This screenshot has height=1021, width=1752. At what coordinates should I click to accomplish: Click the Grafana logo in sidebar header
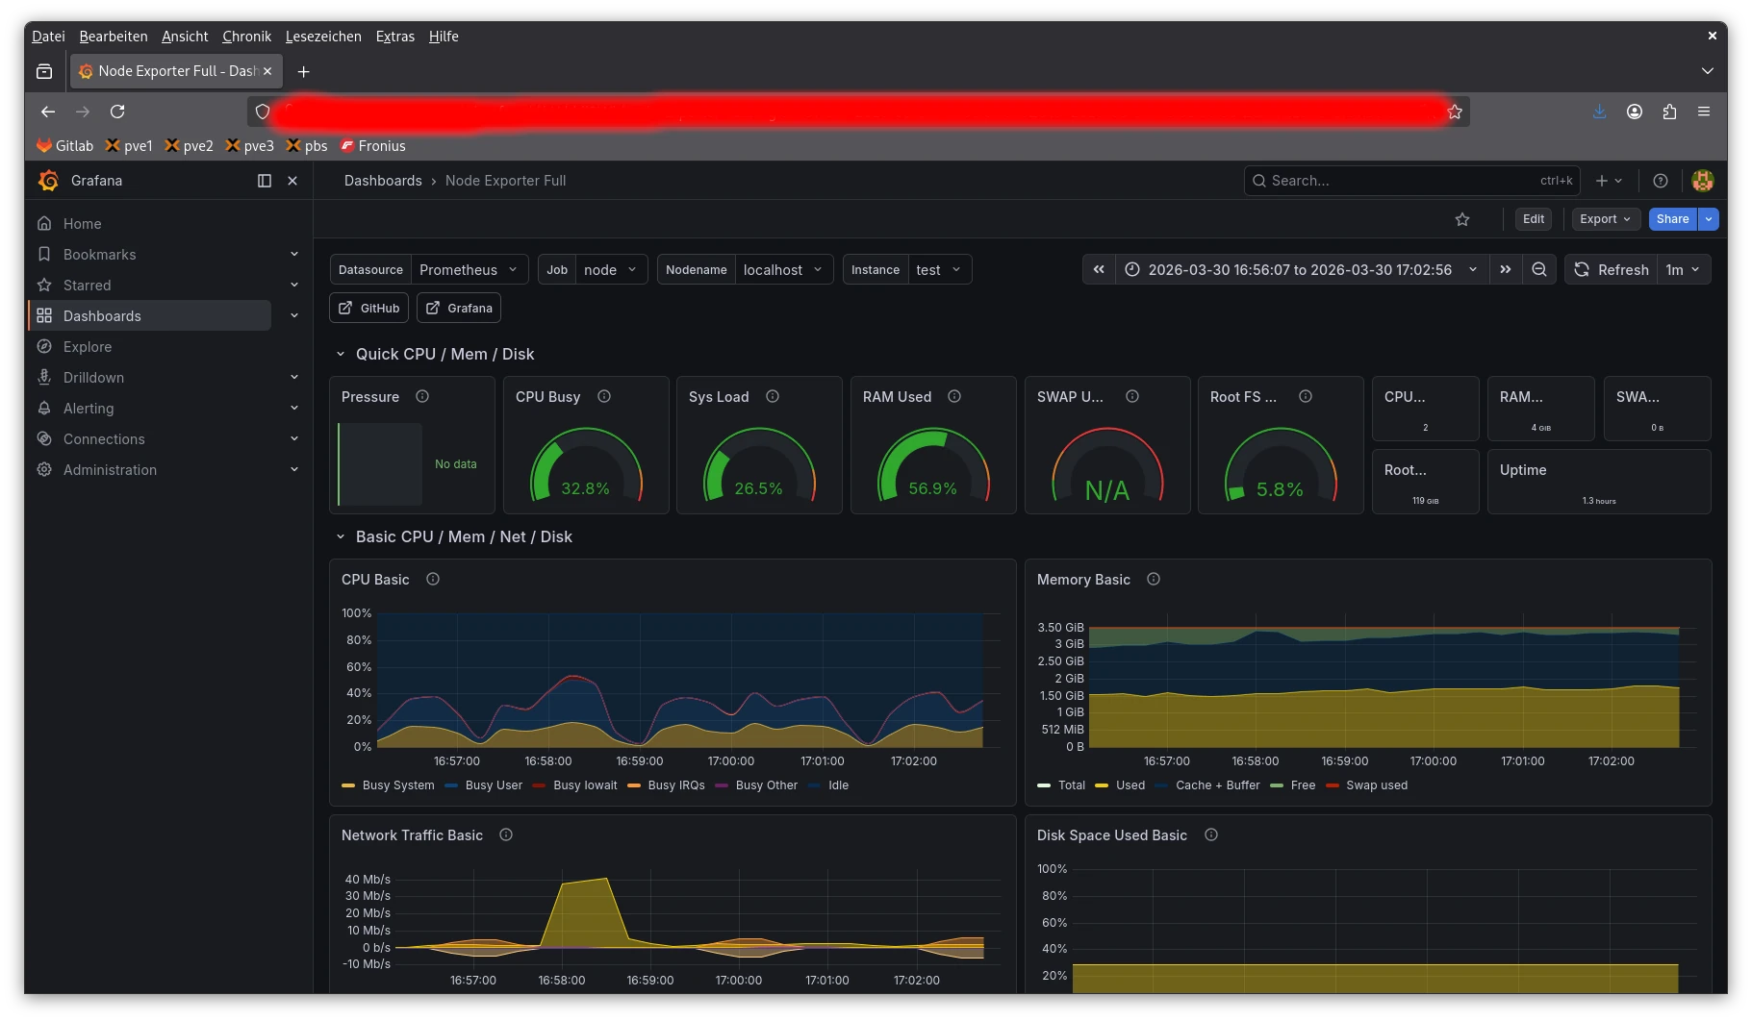click(48, 181)
